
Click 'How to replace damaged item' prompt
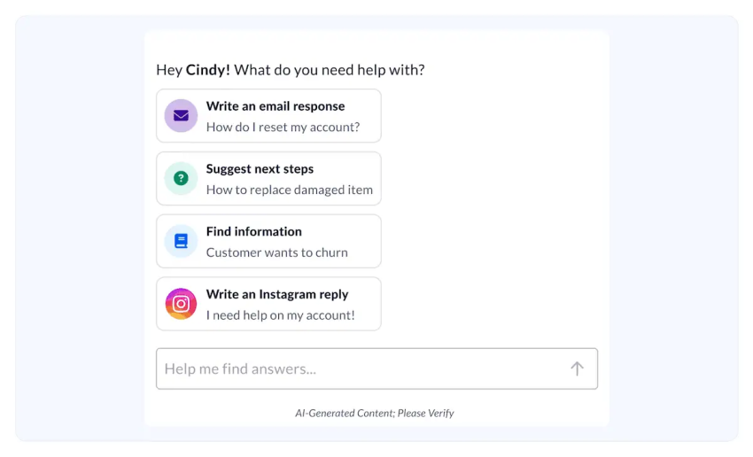point(290,190)
